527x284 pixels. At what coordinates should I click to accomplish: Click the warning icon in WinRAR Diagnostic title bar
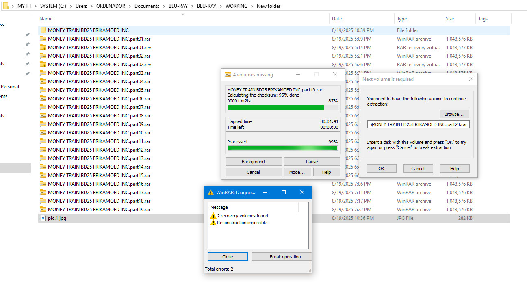click(x=210, y=192)
